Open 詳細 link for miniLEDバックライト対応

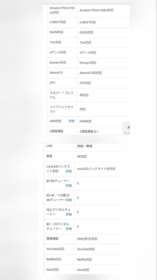coord(69,171)
